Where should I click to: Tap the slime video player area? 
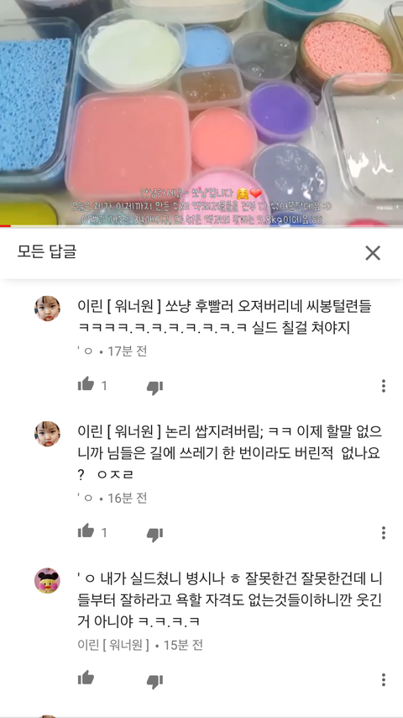coord(201,112)
